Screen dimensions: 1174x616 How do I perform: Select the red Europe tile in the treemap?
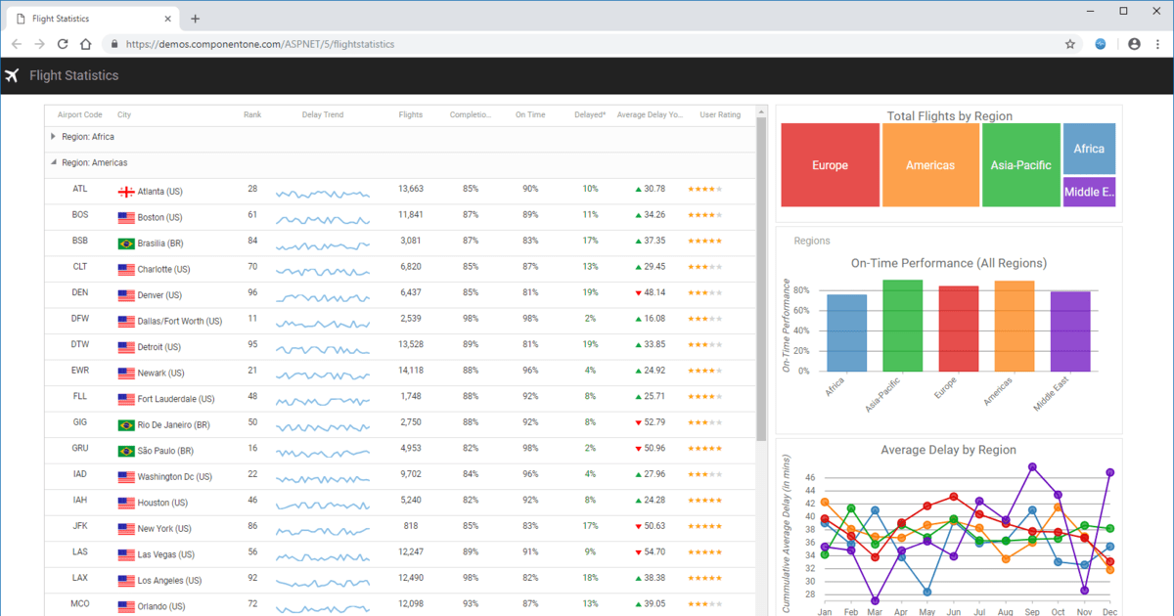point(830,164)
